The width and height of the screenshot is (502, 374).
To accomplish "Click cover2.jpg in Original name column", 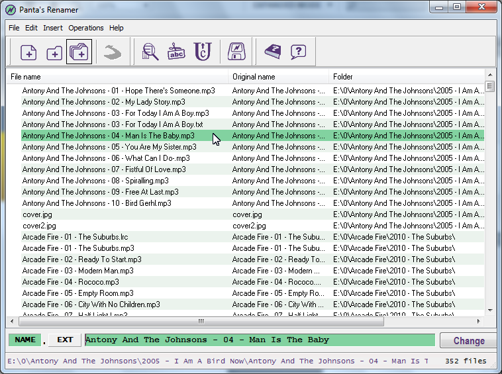I will coord(249,226).
